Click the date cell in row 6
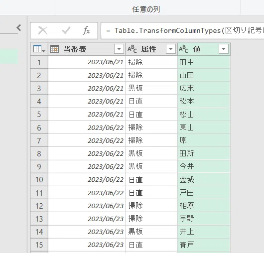 (87, 127)
